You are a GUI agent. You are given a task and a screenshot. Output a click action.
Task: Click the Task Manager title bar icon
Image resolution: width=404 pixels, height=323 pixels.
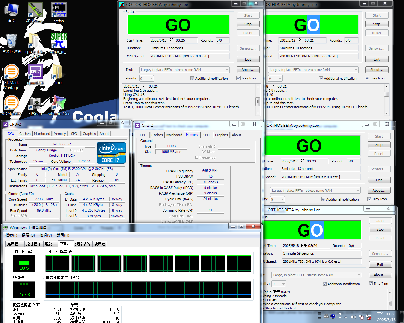point(6,227)
